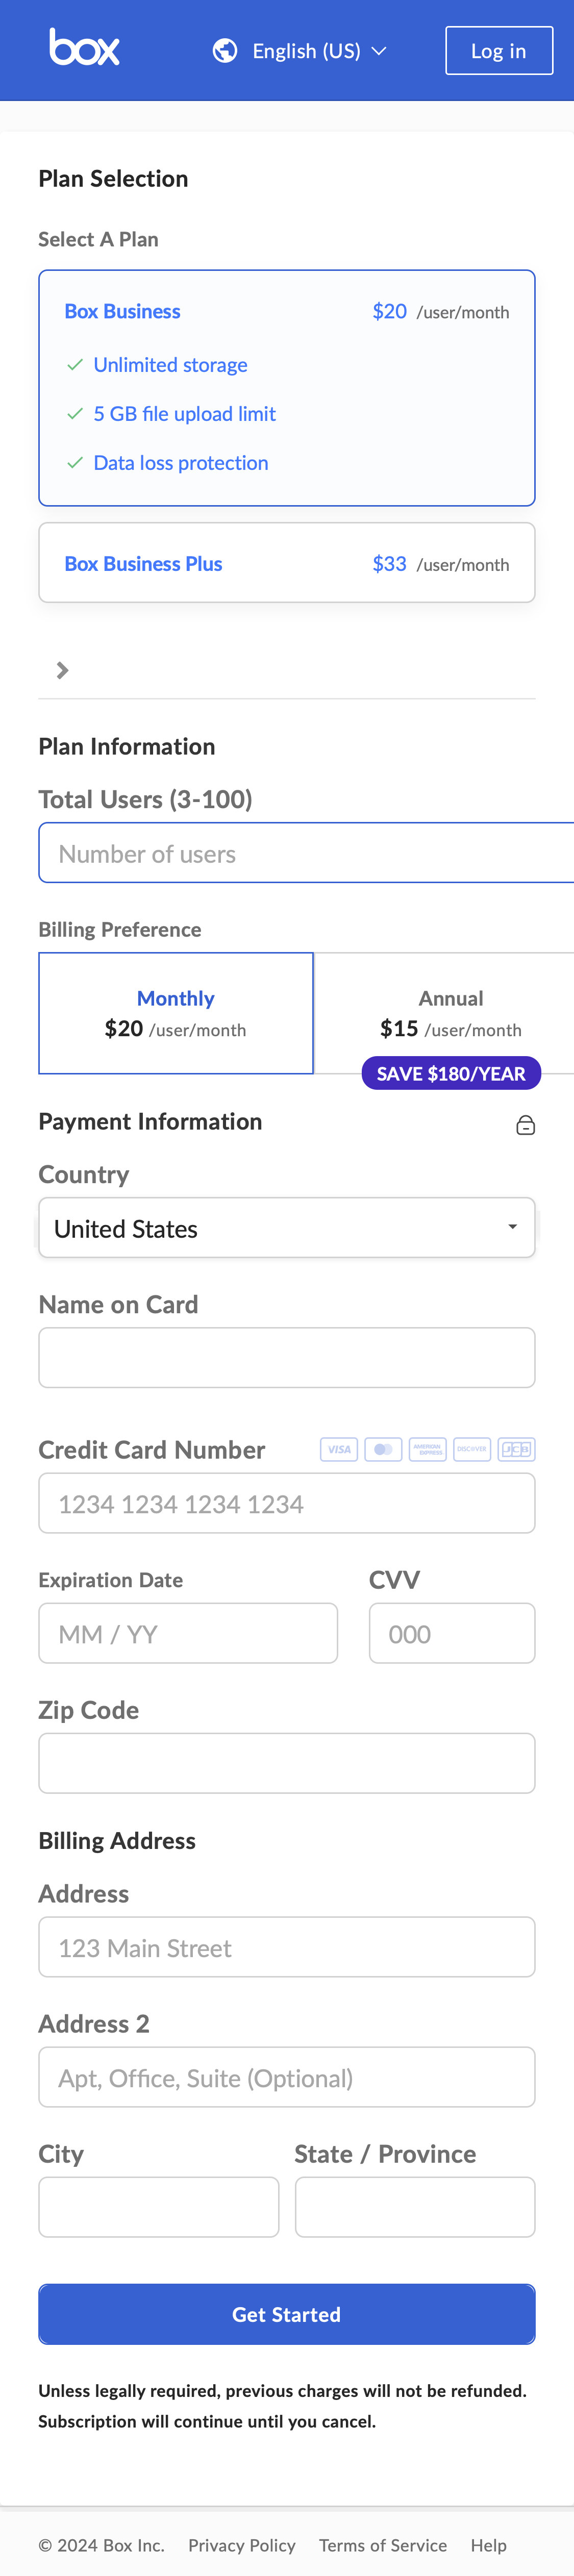
Task: Click the American Express icon
Action: (x=427, y=1448)
